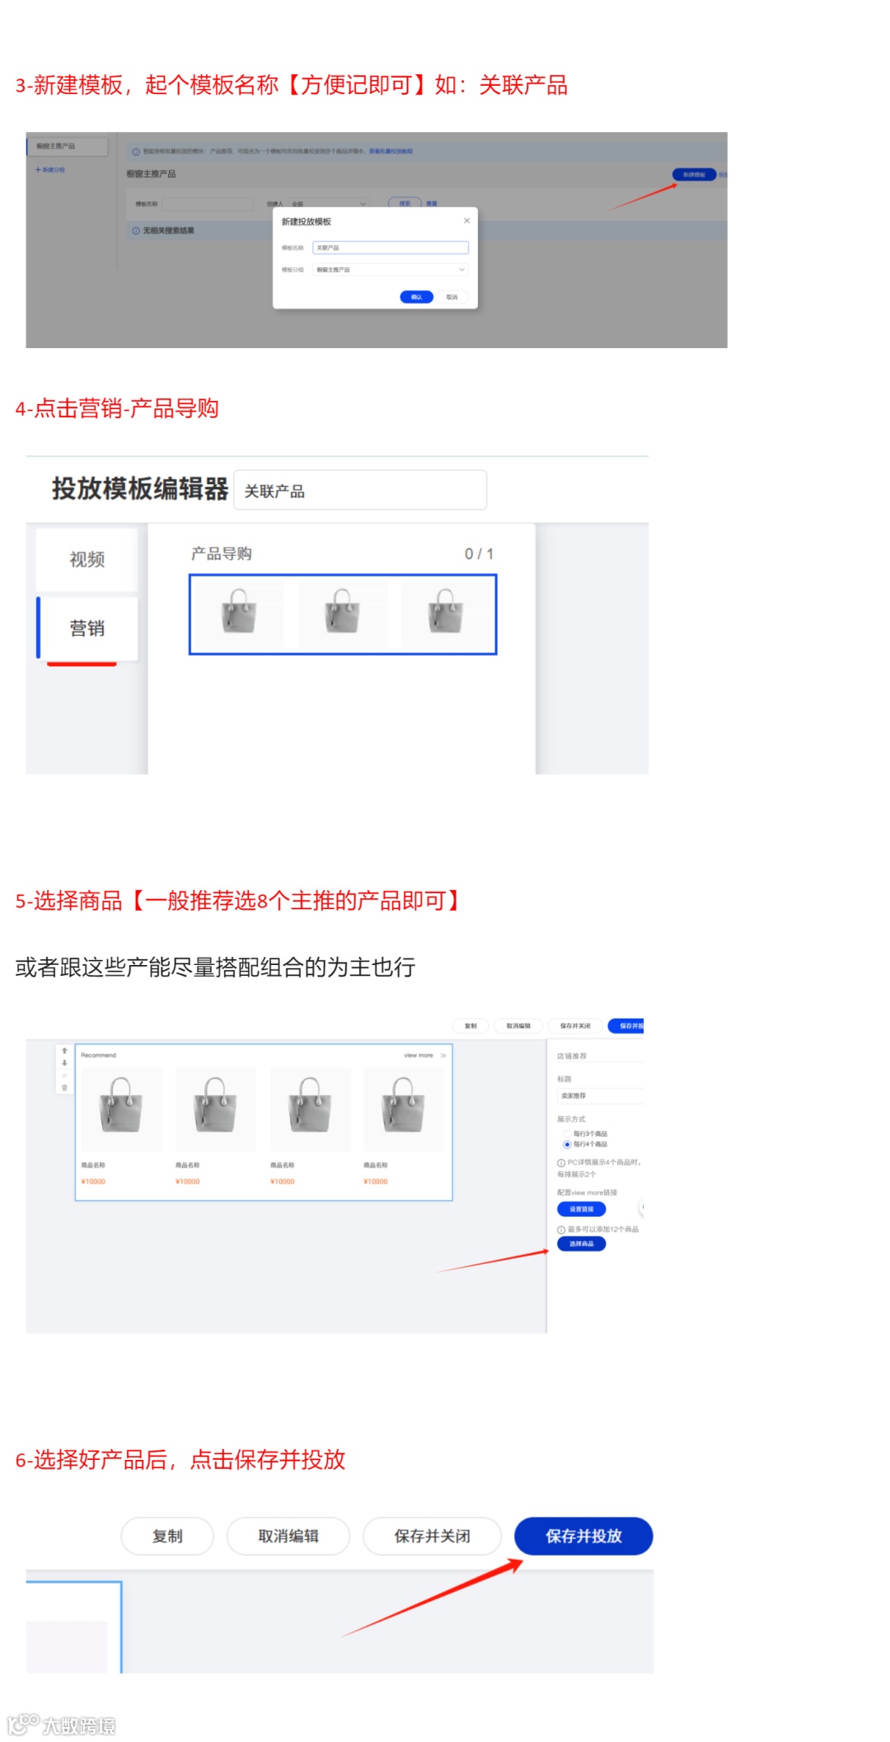The width and height of the screenshot is (890, 1742).
Task: Click the info icon before PC详情展示4个商品时
Action: tap(561, 1163)
